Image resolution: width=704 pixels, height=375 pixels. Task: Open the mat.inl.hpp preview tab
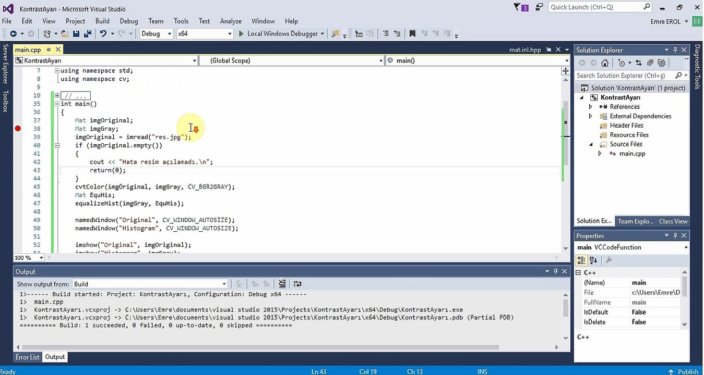click(x=525, y=50)
